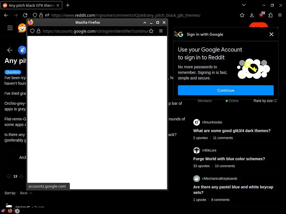
Task: Click the '11 comments' text
Action: click(223, 138)
